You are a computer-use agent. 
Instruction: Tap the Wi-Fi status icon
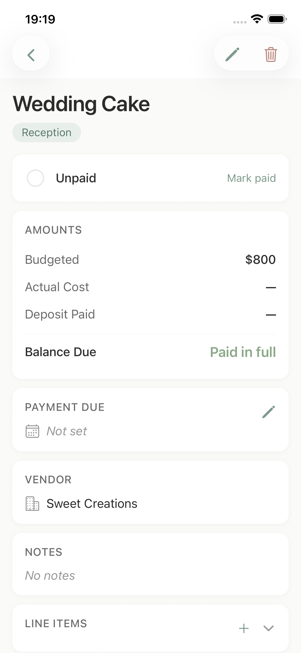[257, 19]
